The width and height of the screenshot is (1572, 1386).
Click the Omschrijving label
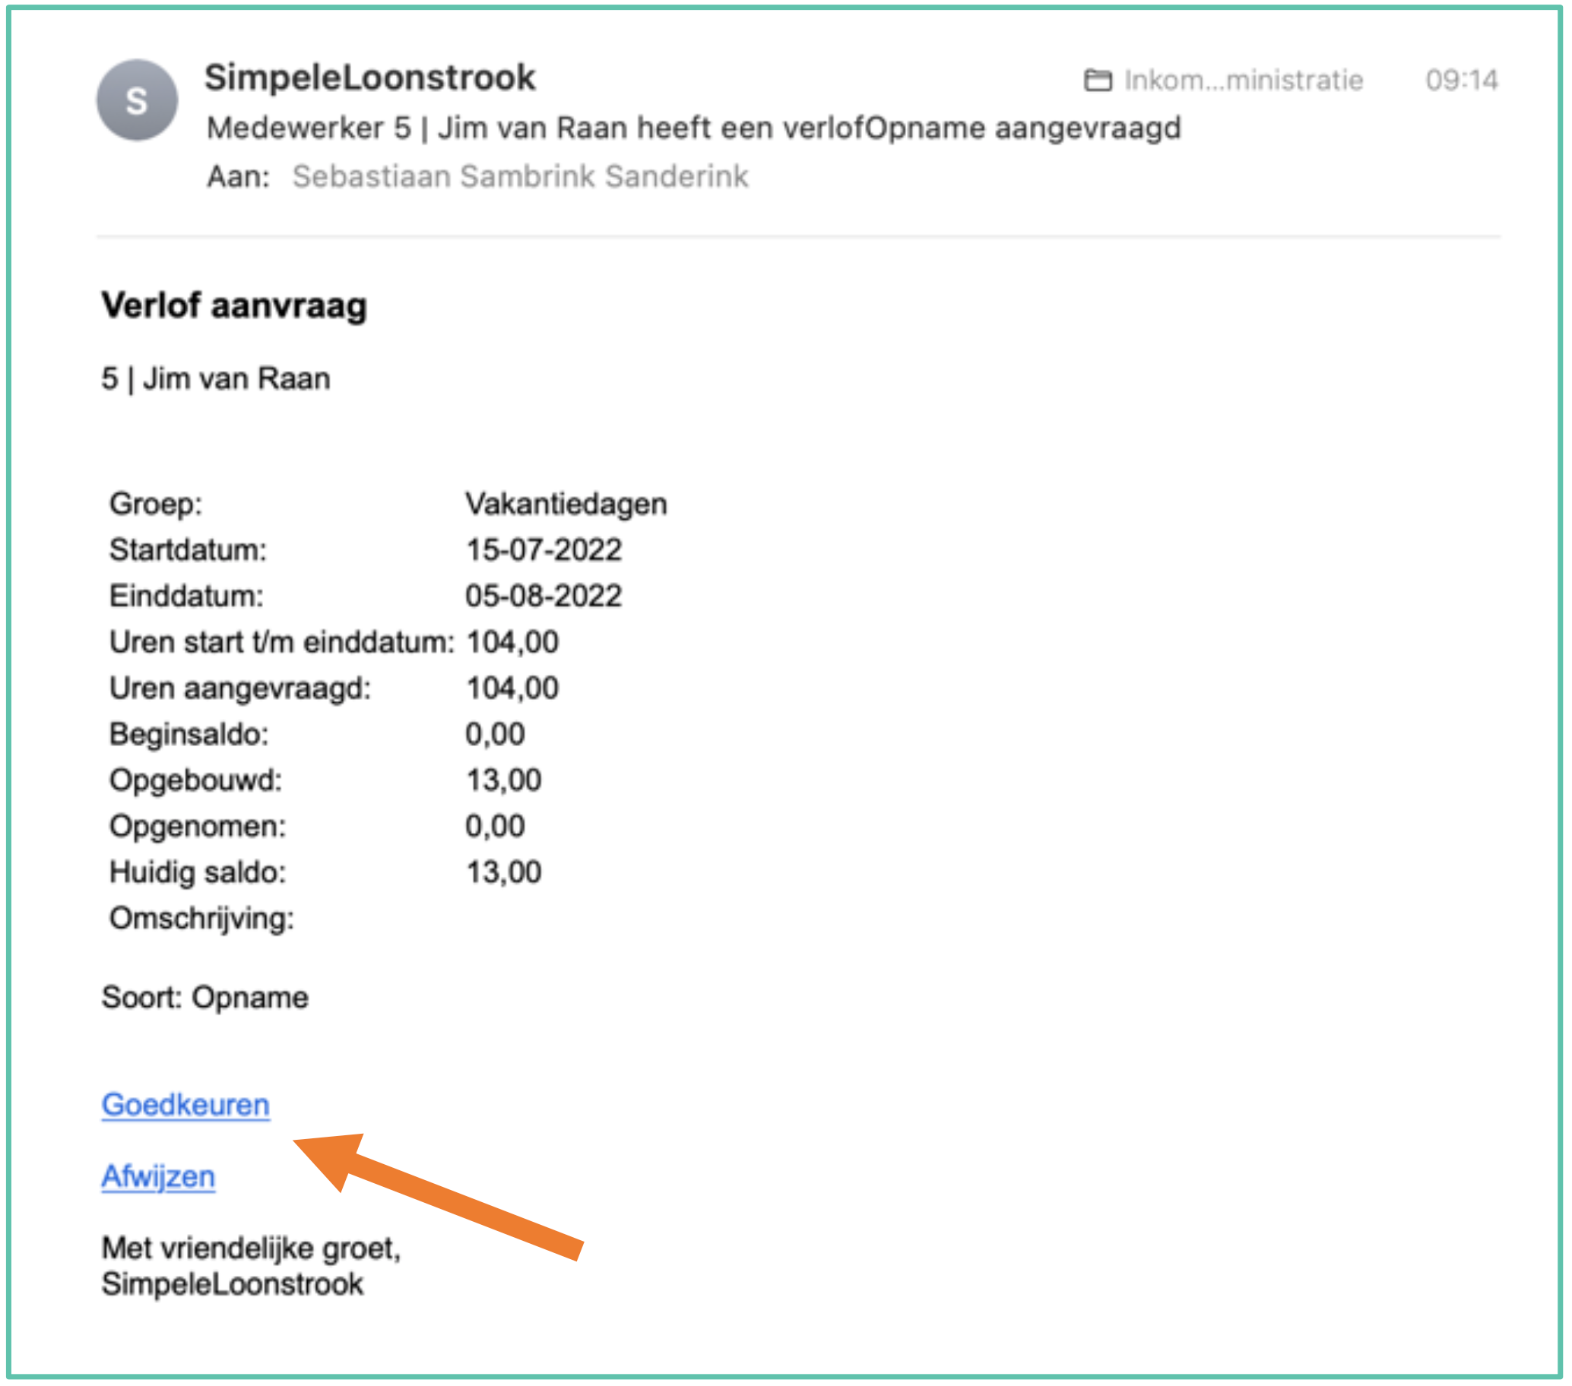[201, 919]
